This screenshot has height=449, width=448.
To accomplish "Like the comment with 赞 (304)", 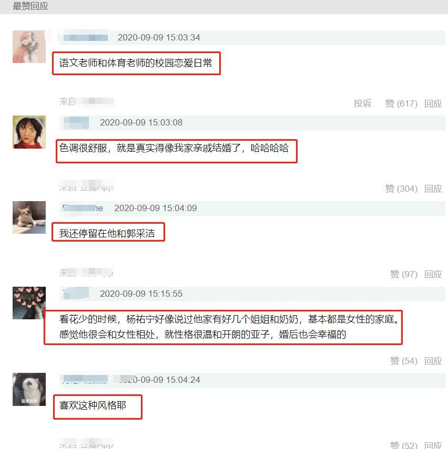I will tap(401, 189).
